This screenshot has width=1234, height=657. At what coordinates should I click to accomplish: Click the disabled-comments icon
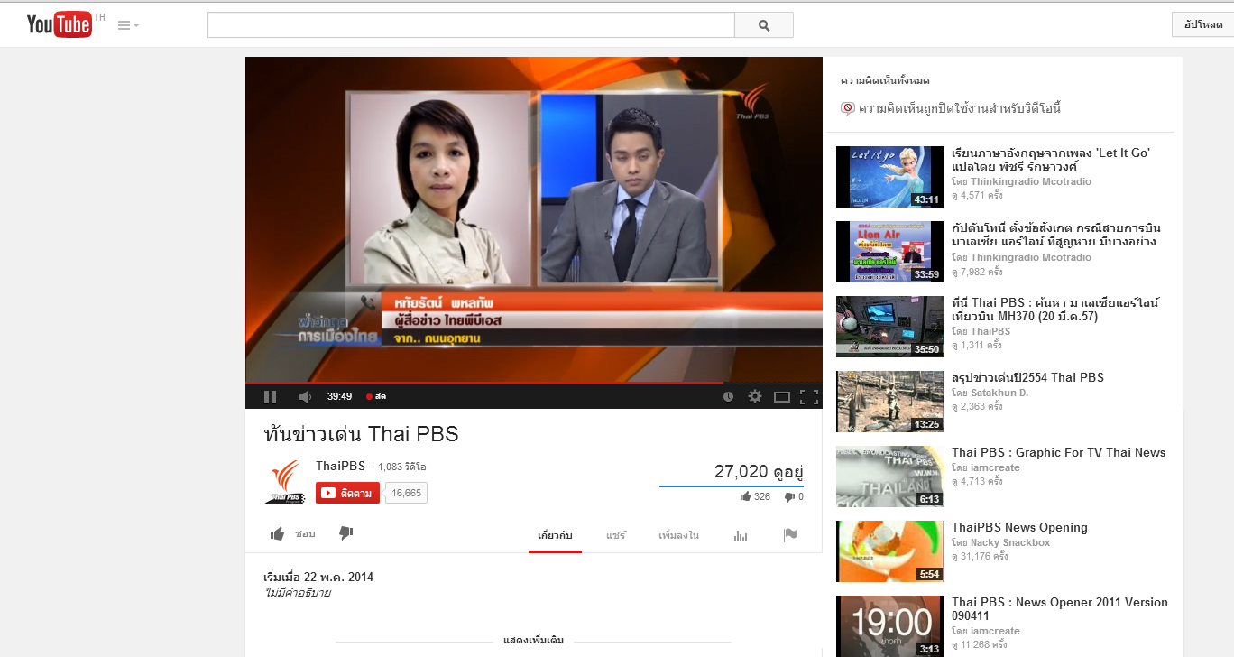pos(848,108)
